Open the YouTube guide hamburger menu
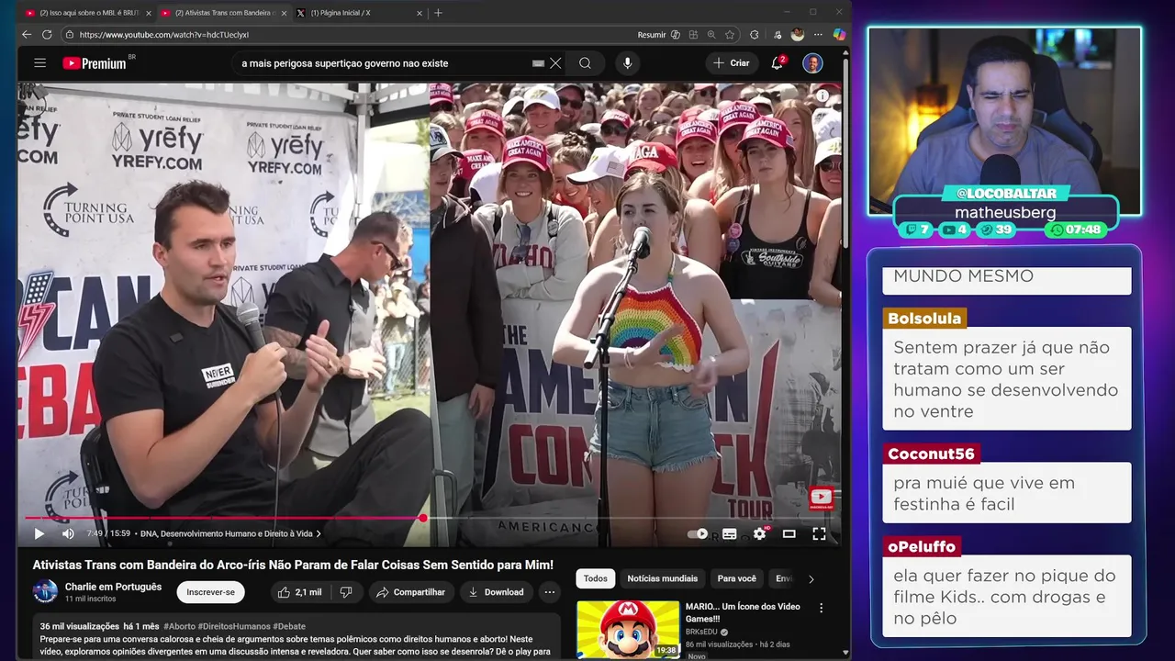The width and height of the screenshot is (1175, 661). point(39,63)
